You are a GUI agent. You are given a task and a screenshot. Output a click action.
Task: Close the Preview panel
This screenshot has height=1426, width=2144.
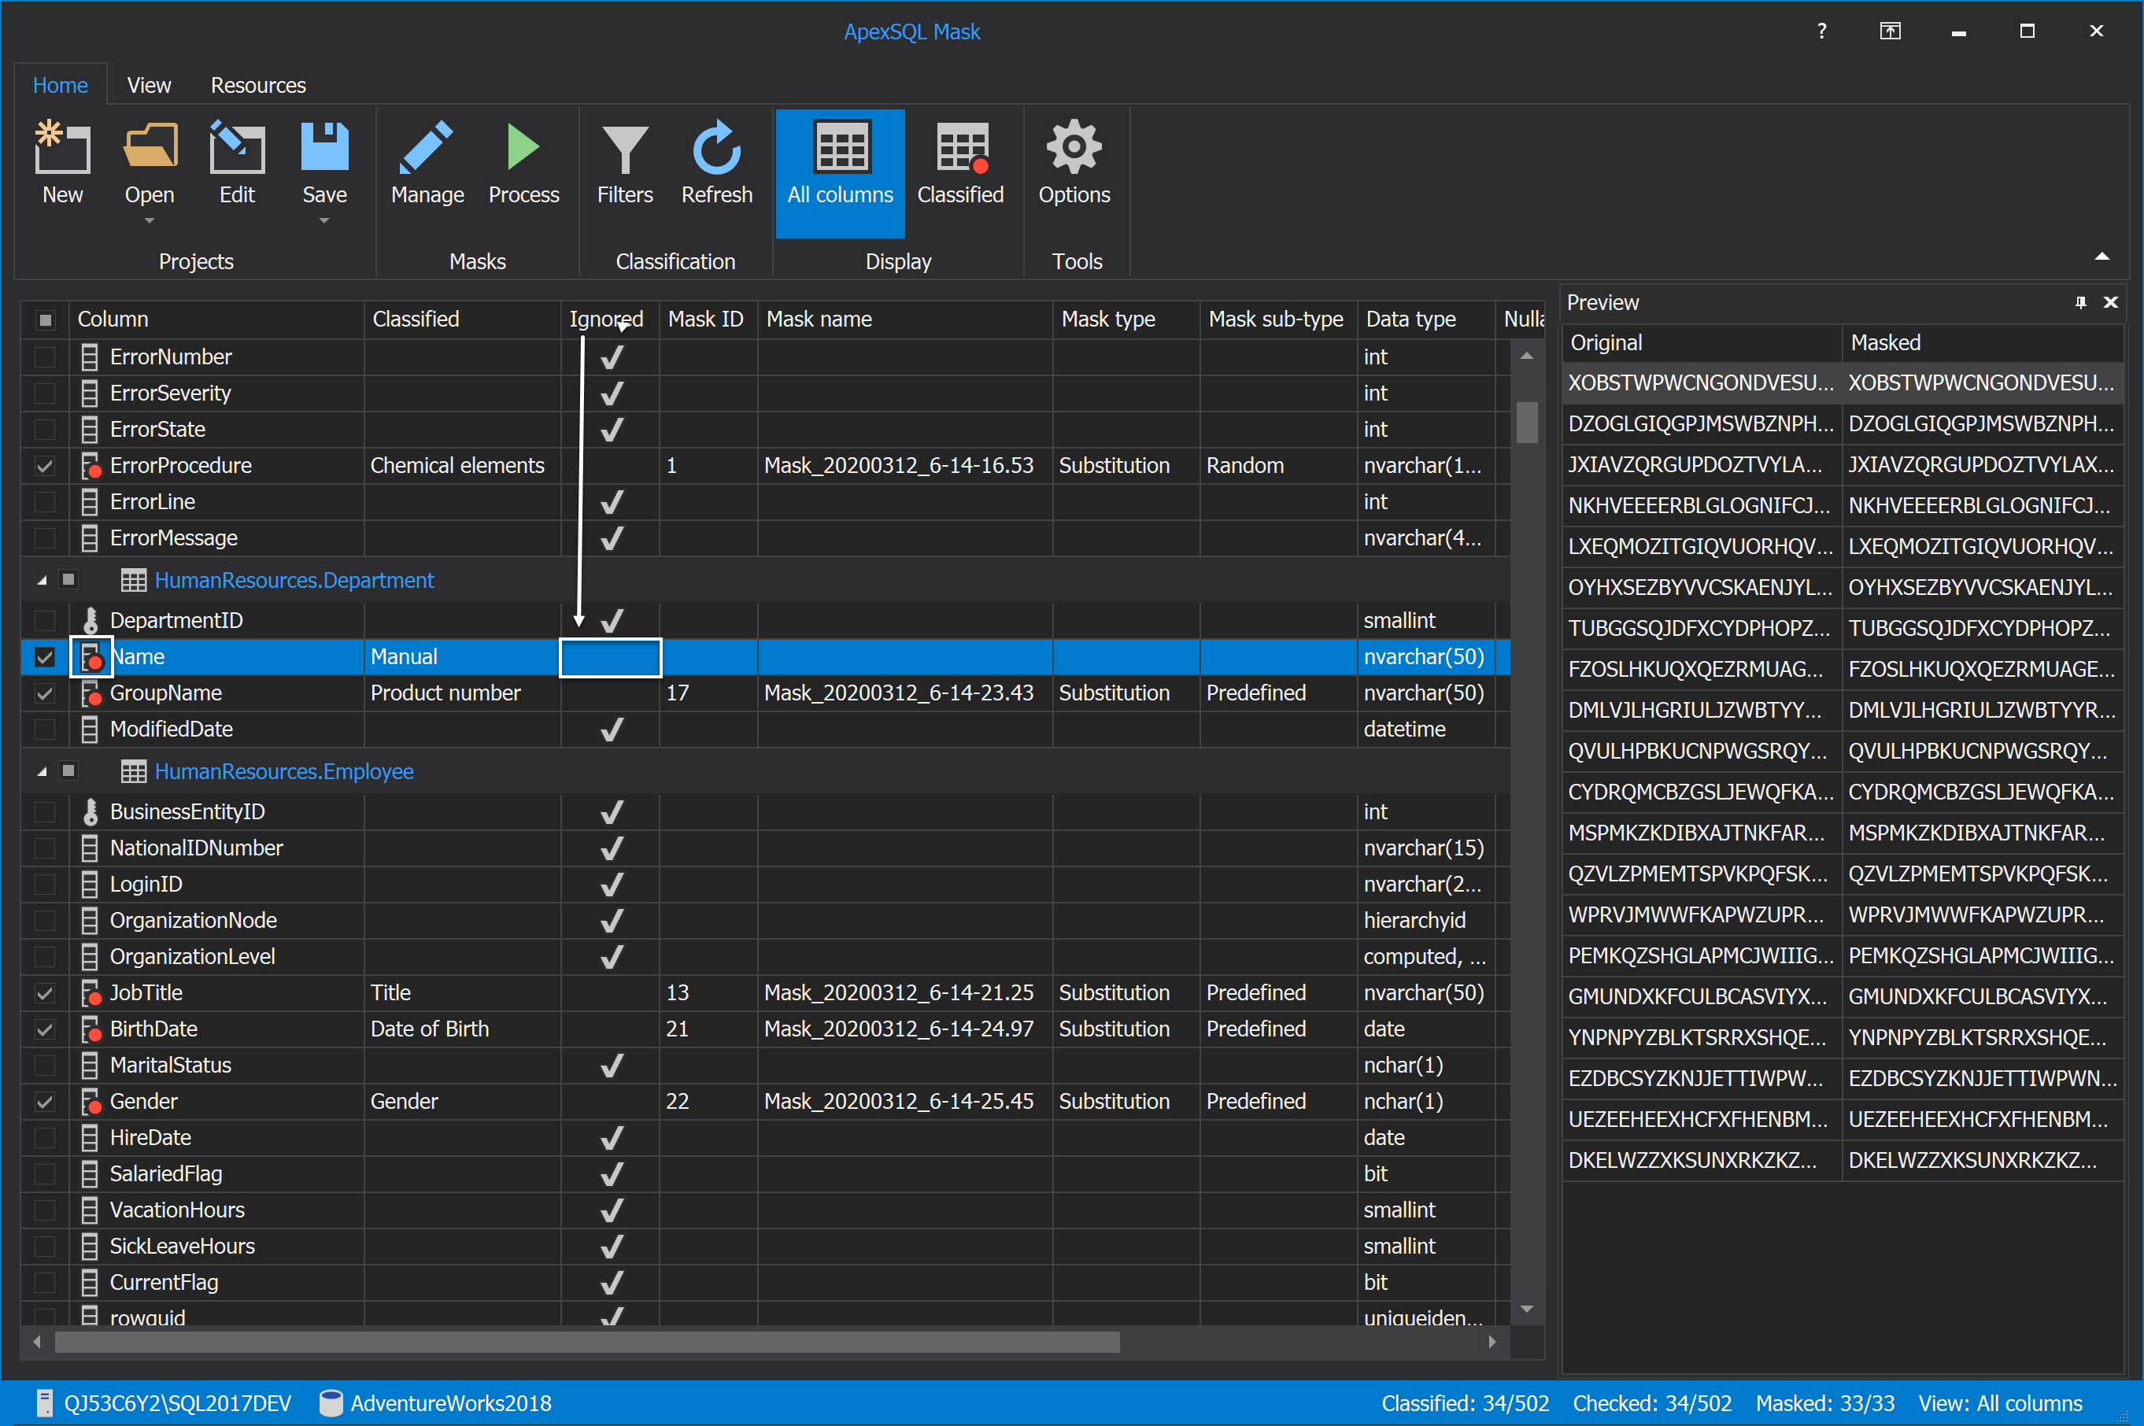(2111, 303)
